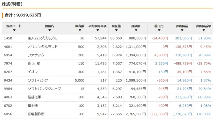Click average cost 57,944 for 楽天225

pos(101,38)
